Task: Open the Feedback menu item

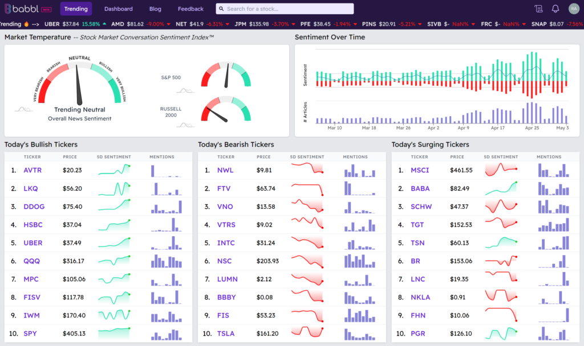Action: 190,9
